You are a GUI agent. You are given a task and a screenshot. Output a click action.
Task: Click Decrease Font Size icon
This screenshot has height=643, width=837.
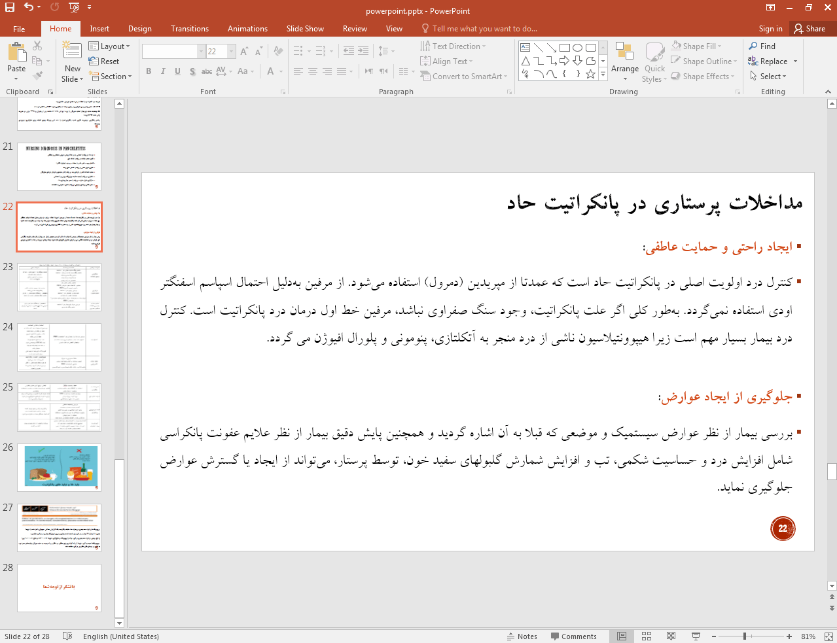258,51
